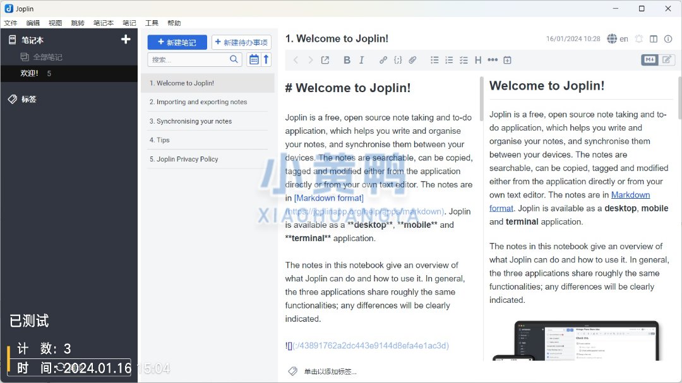Toggle the editor layout split view

(654, 39)
